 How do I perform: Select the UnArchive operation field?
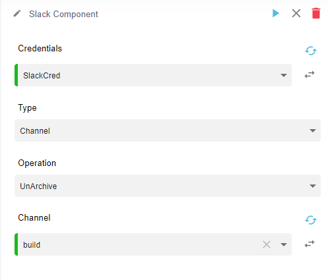pyautogui.click(x=168, y=186)
